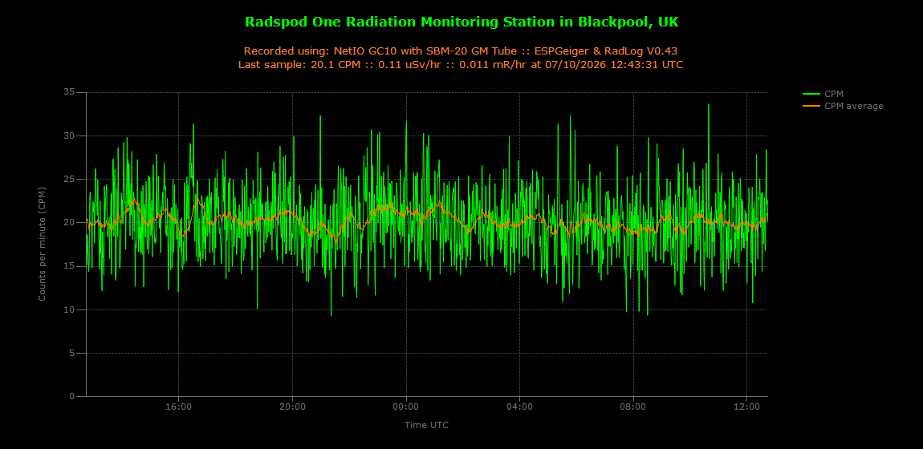Click the 'Counts per minute (CPM)' axis title
Screen dimensions: 923x449
tap(43, 245)
